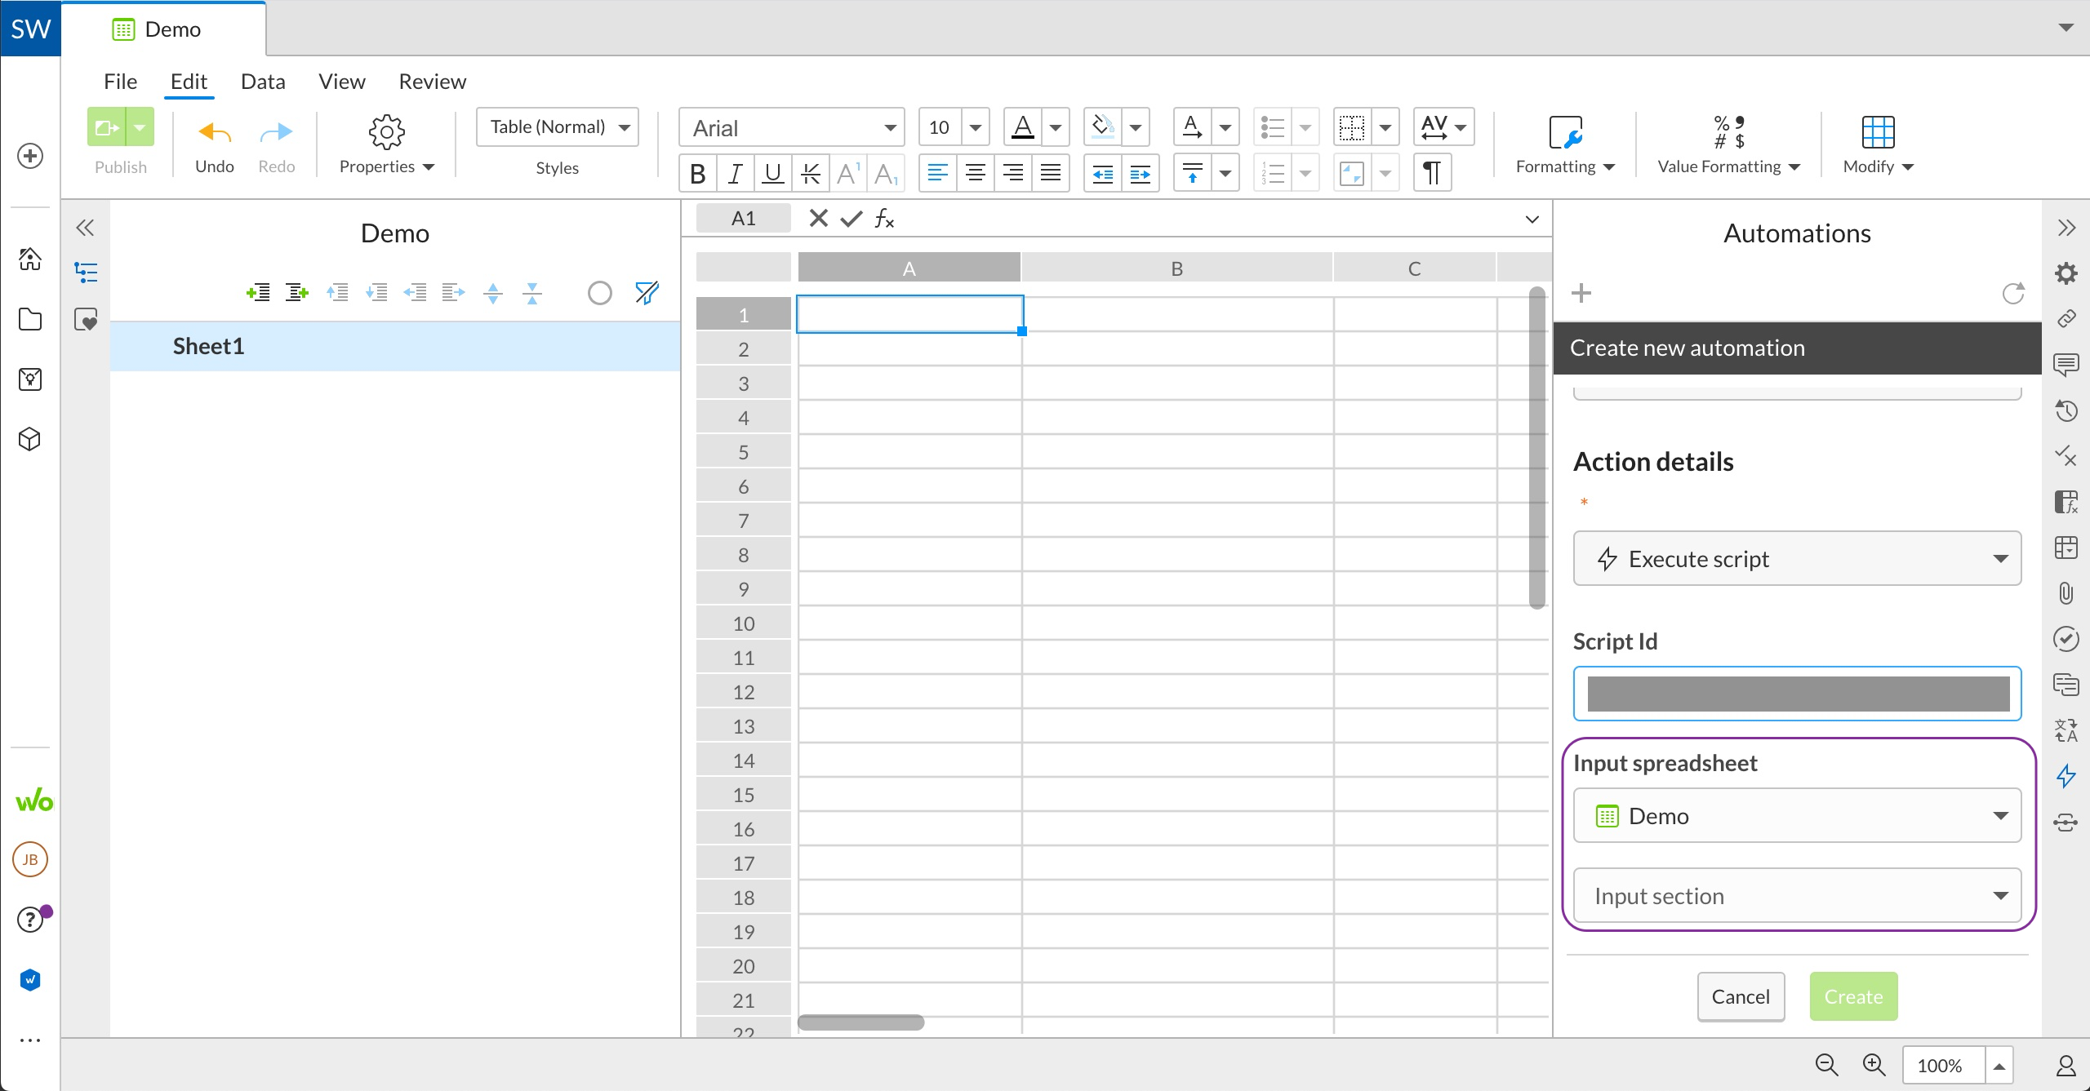Viewport: 2090px width, 1091px height.
Task: Click the paperclip attachments icon on right sidebar
Action: (2066, 593)
